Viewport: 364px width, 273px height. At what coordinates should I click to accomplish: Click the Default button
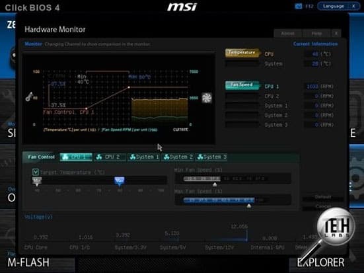click(322, 197)
